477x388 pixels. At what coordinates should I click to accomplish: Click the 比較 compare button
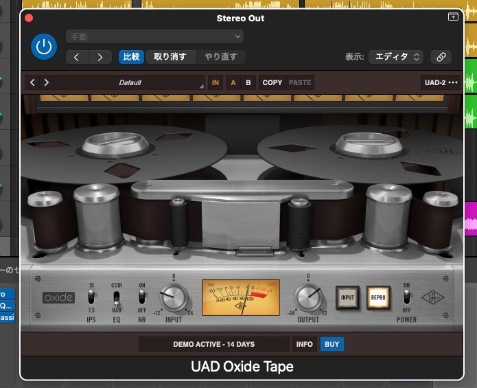pos(131,57)
